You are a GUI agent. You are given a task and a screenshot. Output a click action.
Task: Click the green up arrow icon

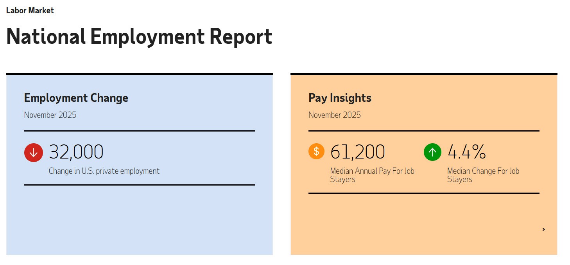pyautogui.click(x=432, y=152)
